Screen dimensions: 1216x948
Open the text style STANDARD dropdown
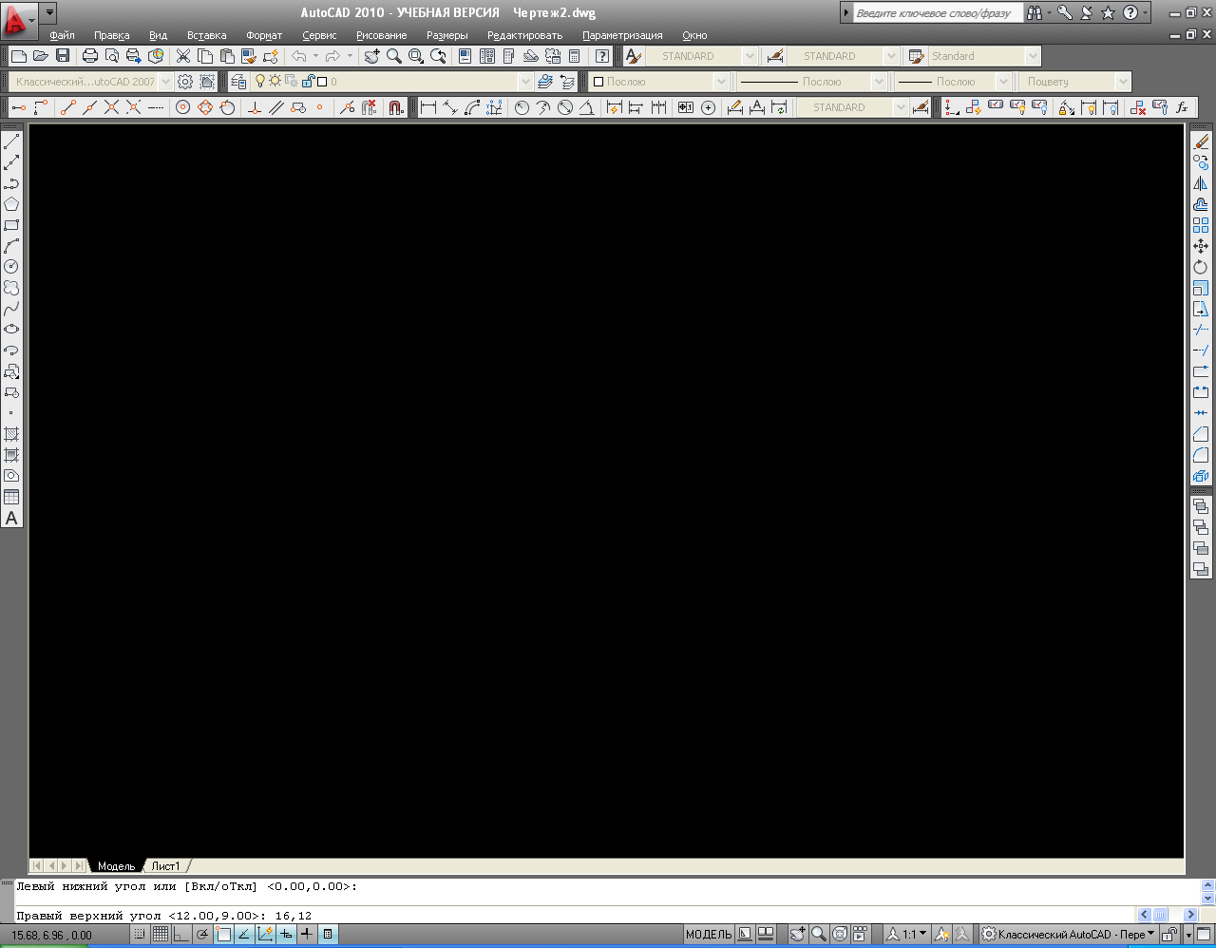click(x=750, y=56)
